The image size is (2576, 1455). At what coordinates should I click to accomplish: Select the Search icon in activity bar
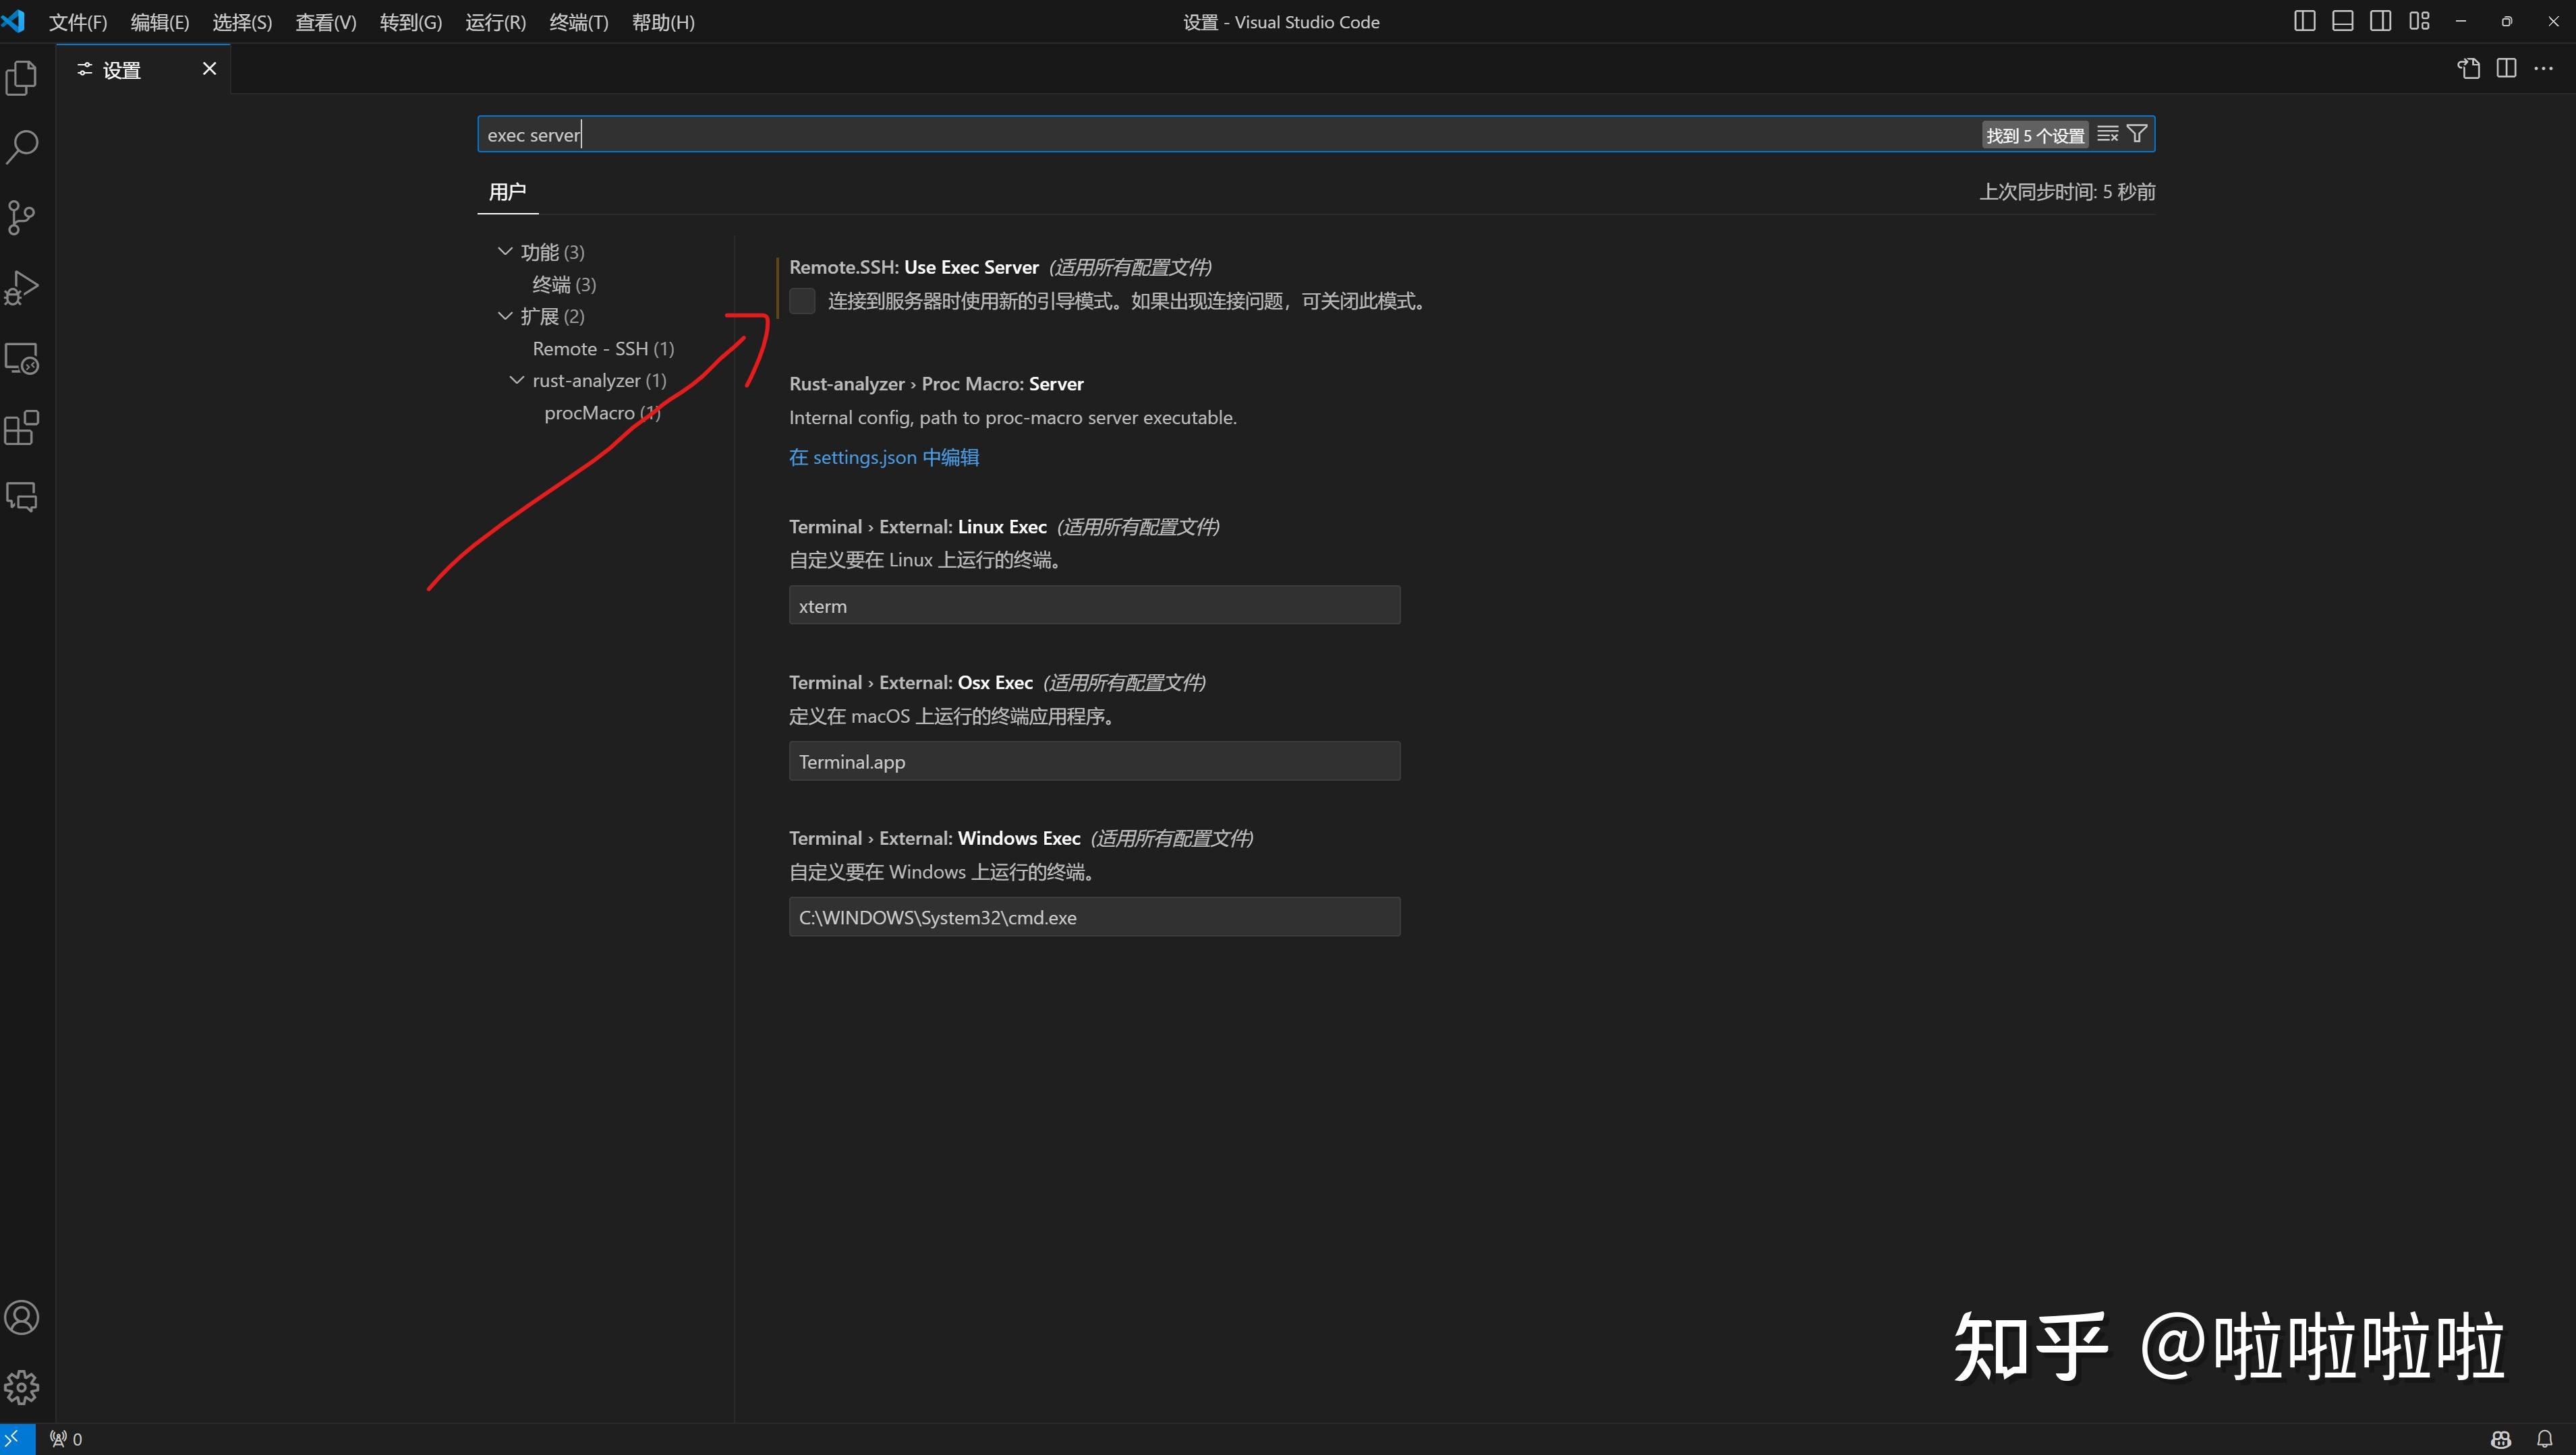[x=22, y=146]
